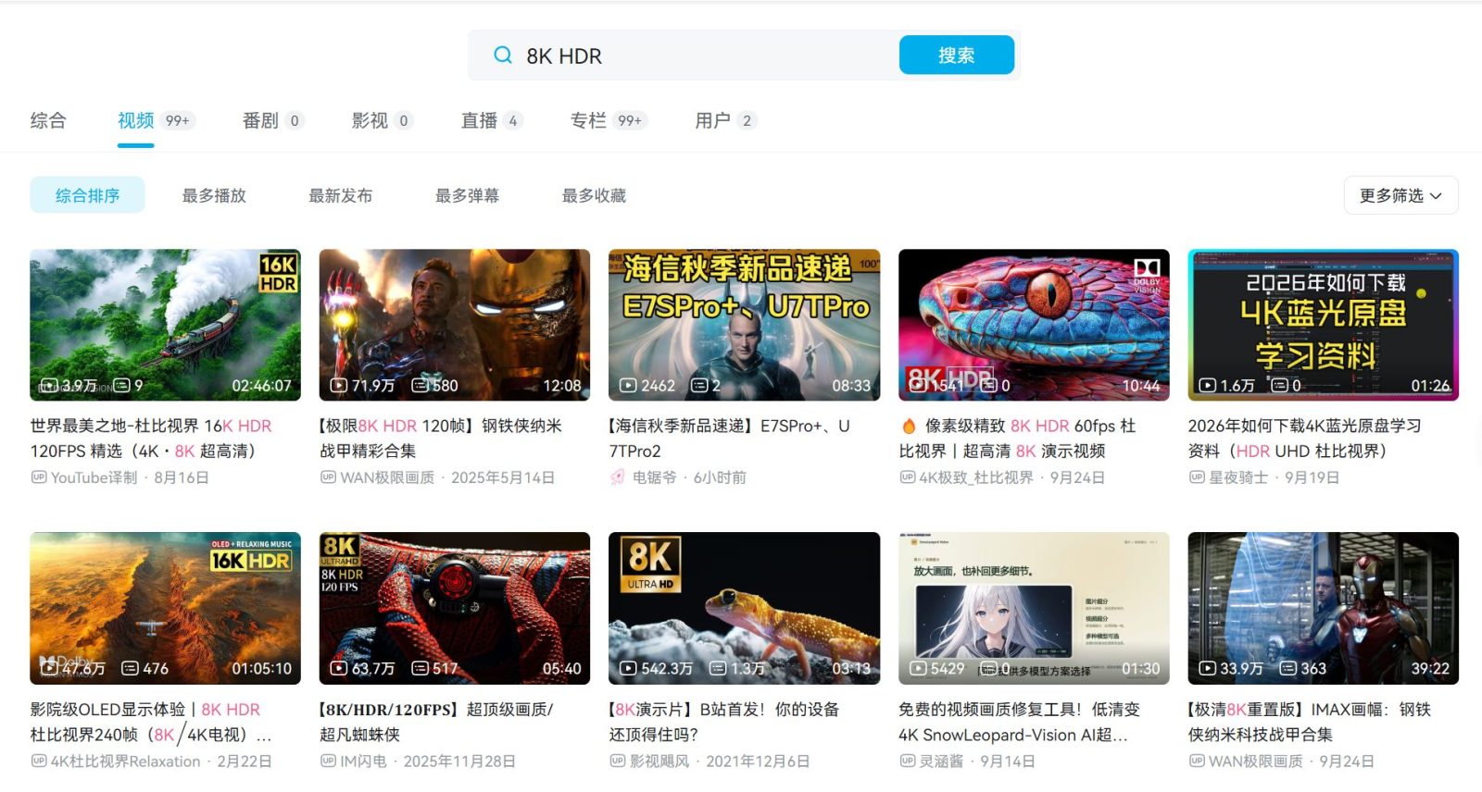Click play-count icon on the 71.9万 thumbnail
Viewport: 1482px width, 792px height.
pyautogui.click(x=339, y=385)
